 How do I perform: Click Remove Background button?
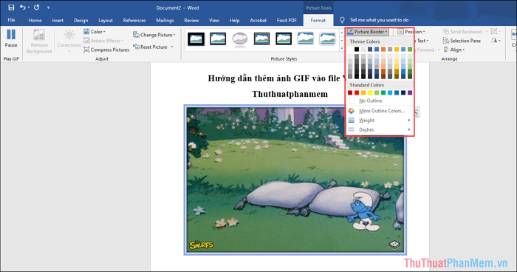tap(39, 41)
